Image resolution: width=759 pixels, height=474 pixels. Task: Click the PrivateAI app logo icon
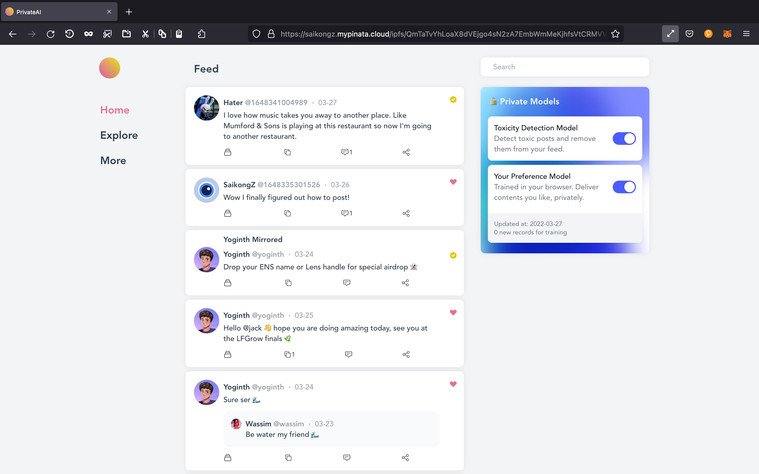coord(109,68)
